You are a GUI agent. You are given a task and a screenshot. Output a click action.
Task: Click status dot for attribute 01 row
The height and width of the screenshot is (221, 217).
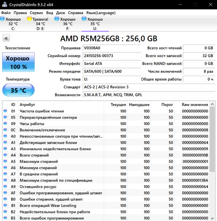[5, 111]
